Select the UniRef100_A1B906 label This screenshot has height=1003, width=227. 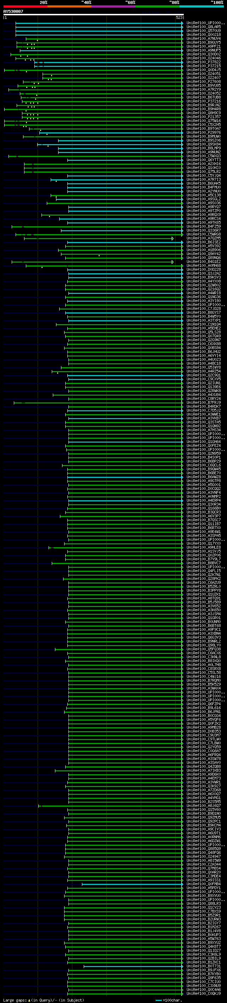click(x=203, y=250)
